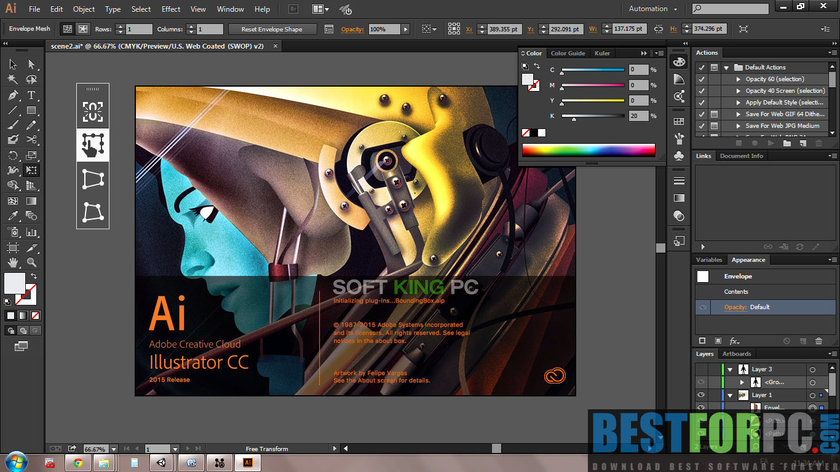Open the Effect menu
The height and width of the screenshot is (472, 840).
(x=171, y=9)
